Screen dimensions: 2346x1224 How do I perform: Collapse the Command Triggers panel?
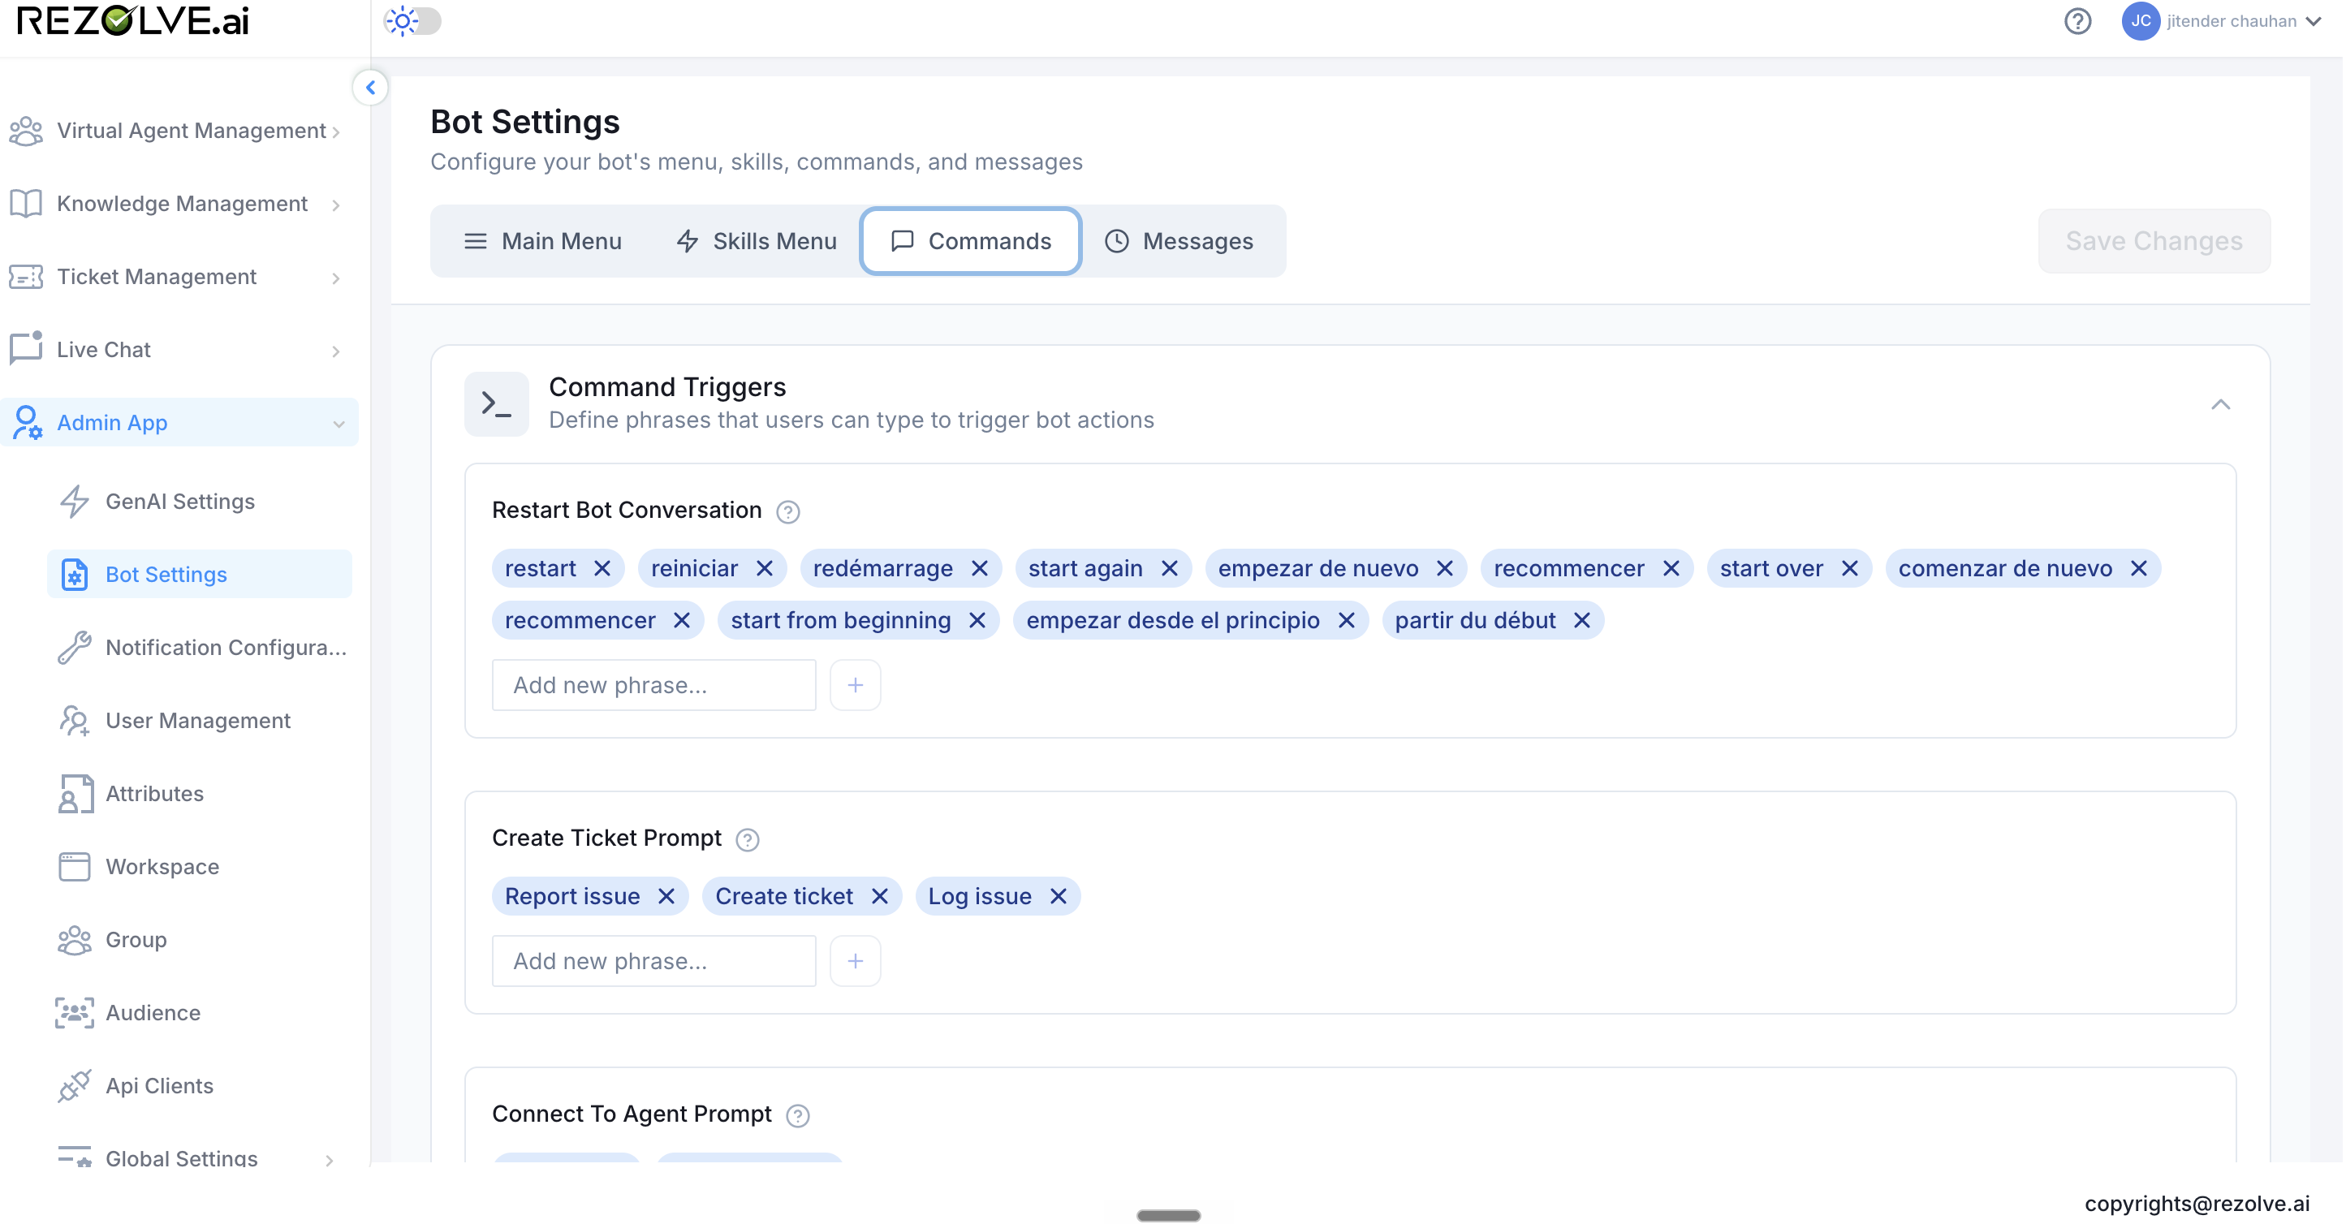pyautogui.click(x=2220, y=403)
